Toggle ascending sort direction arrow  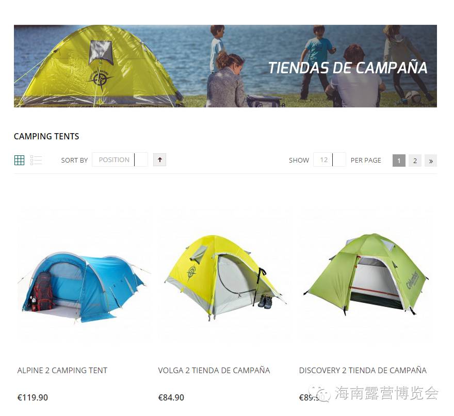coord(159,160)
